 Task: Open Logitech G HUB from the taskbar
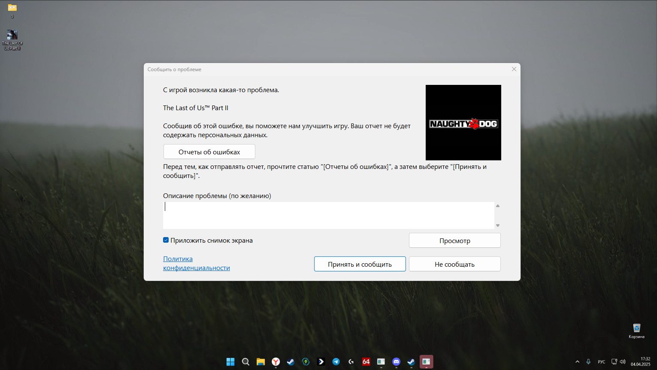[x=351, y=361]
